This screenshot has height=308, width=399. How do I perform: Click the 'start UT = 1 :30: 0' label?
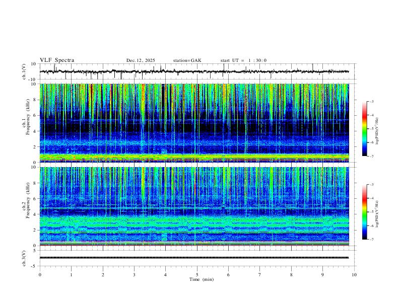tap(243, 60)
